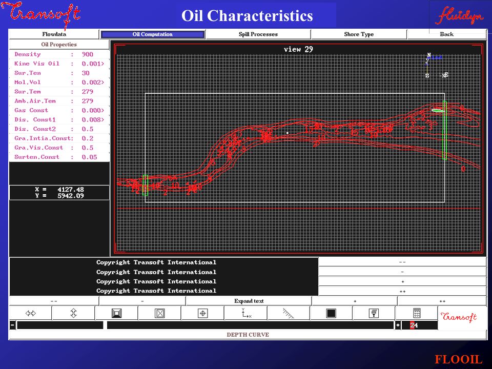Open the Shore Type tab

pyautogui.click(x=359, y=34)
